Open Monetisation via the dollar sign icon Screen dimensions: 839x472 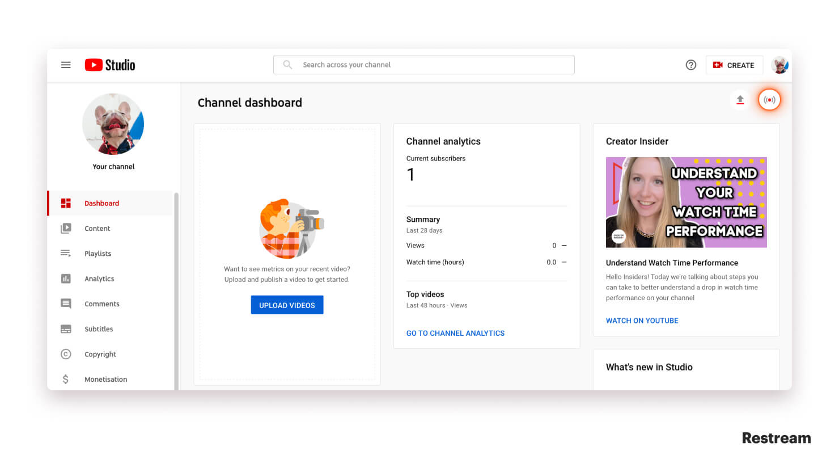tap(65, 379)
